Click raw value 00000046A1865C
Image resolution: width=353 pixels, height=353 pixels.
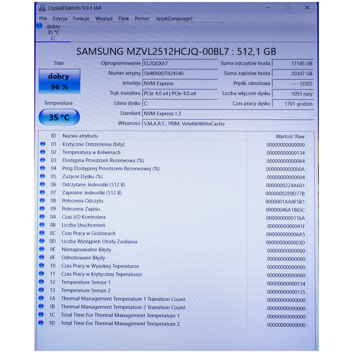tap(285, 210)
